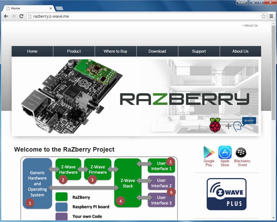Click the Apple App Store icon
Screen dimensions: 277x222
click(225, 152)
